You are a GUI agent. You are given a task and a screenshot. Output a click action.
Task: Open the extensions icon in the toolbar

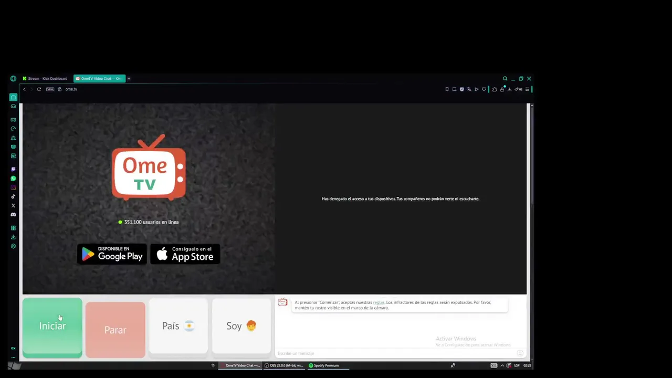(495, 89)
